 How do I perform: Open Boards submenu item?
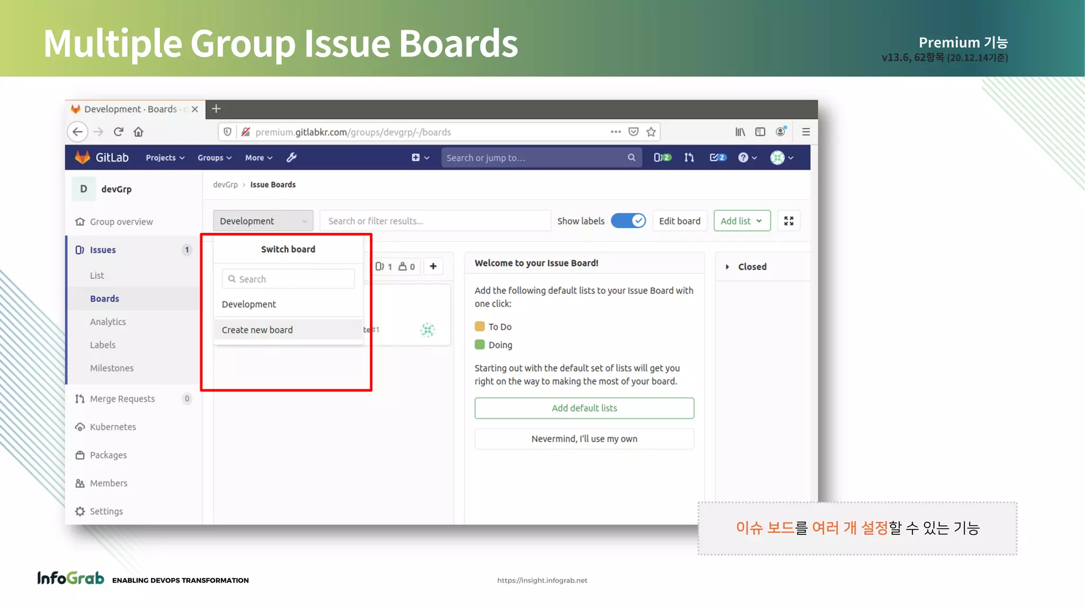(x=104, y=299)
